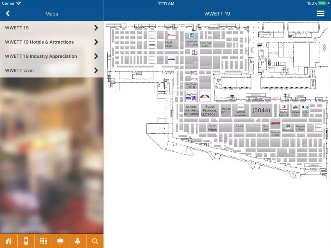
Task: Select the Ditch Witch booth
Action: 212,128
